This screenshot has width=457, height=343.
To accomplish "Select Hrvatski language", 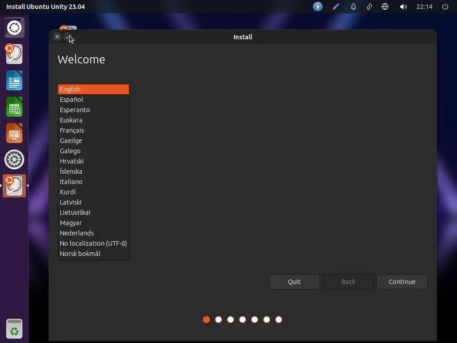I will click(x=93, y=161).
